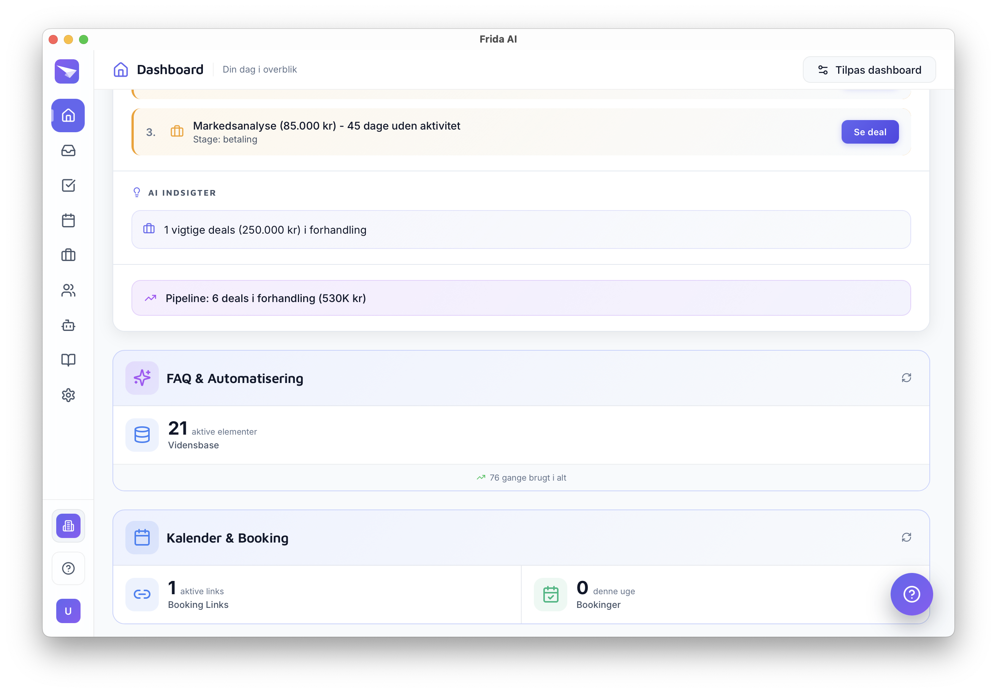The image size is (997, 693).
Task: Refresh the FAQ & Automatisering widget
Action: (906, 378)
